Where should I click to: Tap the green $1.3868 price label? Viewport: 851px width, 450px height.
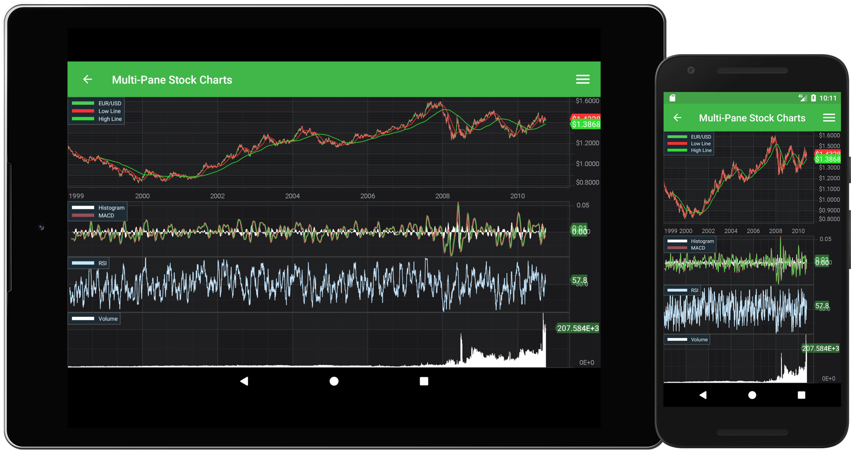pyautogui.click(x=585, y=124)
